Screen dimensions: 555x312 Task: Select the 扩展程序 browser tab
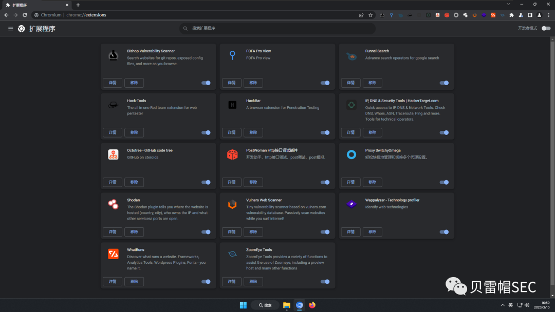tap(36, 5)
